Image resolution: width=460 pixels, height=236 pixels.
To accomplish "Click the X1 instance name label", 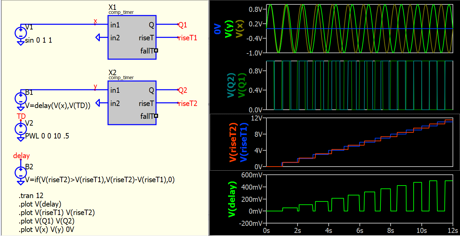I will [112, 7].
